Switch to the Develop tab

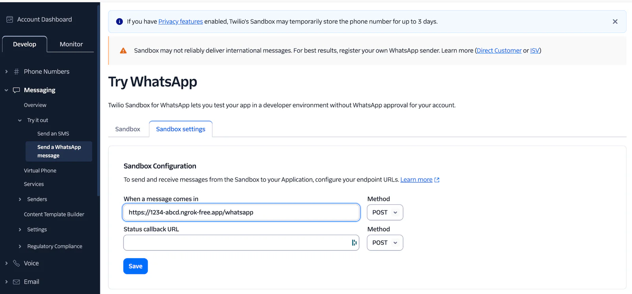(24, 44)
